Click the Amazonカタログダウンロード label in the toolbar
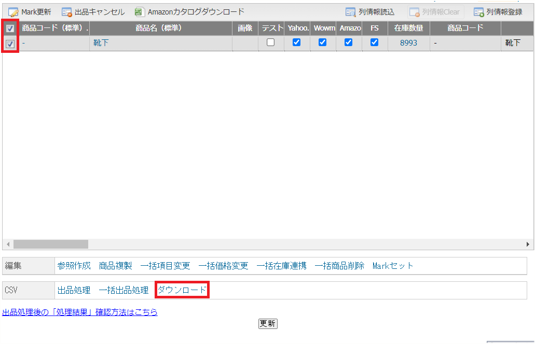The height and width of the screenshot is (344, 535). pos(196,12)
